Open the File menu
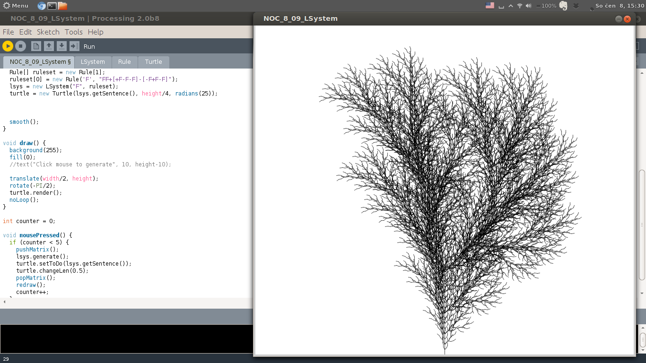This screenshot has height=363, width=646. click(8, 32)
